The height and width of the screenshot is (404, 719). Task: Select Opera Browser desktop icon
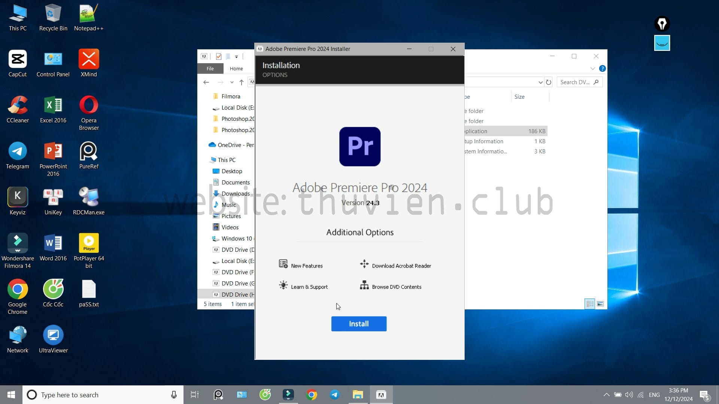[89, 113]
